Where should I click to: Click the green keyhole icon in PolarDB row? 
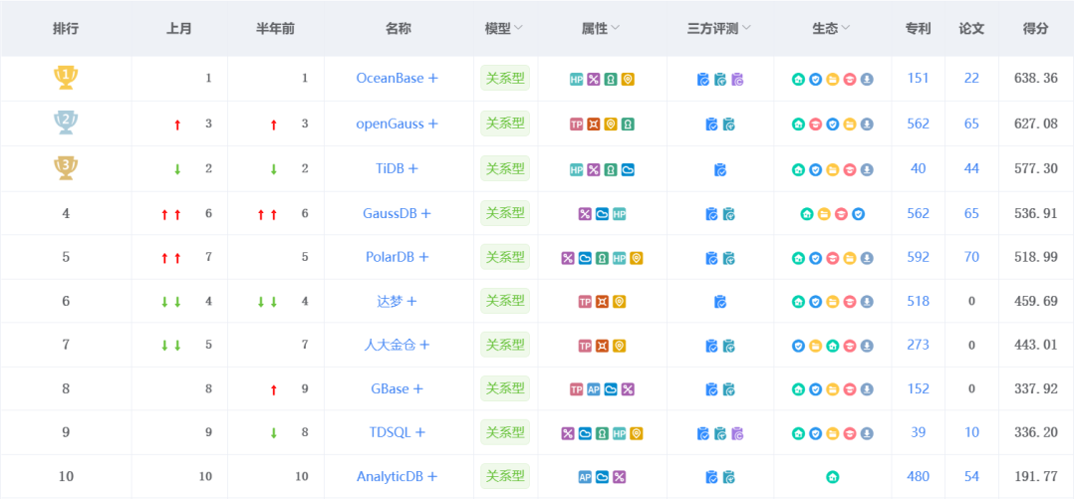(602, 258)
